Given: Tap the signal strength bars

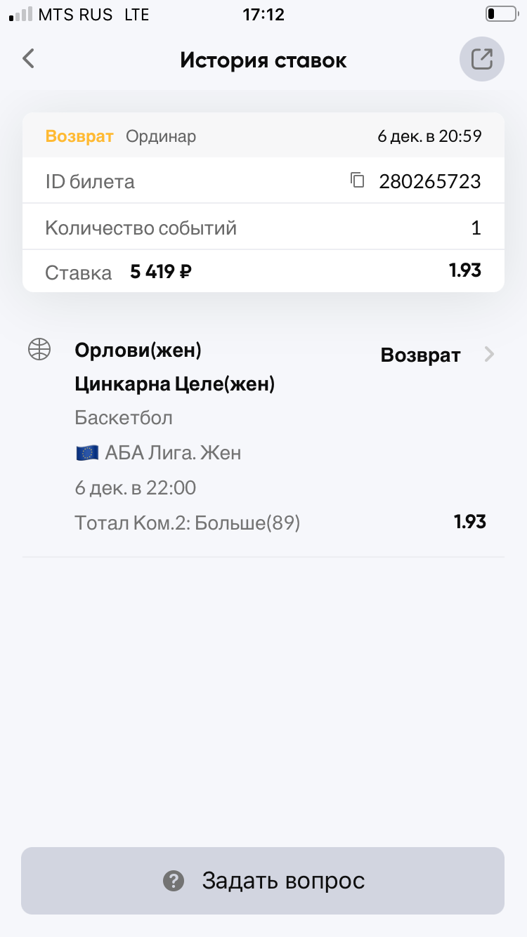Looking at the screenshot, I should click(20, 14).
